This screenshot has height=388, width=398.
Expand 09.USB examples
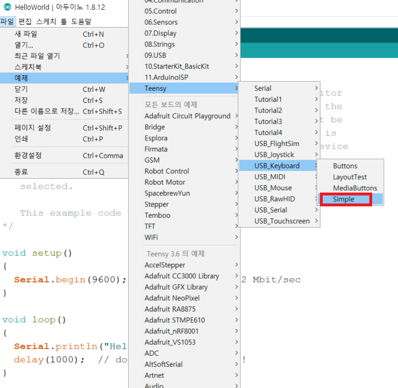[184, 55]
